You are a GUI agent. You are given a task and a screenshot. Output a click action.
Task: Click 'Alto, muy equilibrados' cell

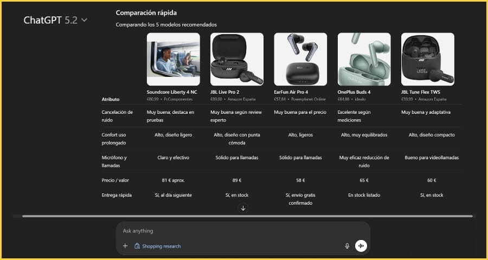coord(364,135)
